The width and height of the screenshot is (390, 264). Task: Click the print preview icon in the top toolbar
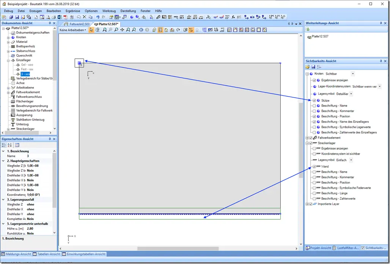click(48, 17)
